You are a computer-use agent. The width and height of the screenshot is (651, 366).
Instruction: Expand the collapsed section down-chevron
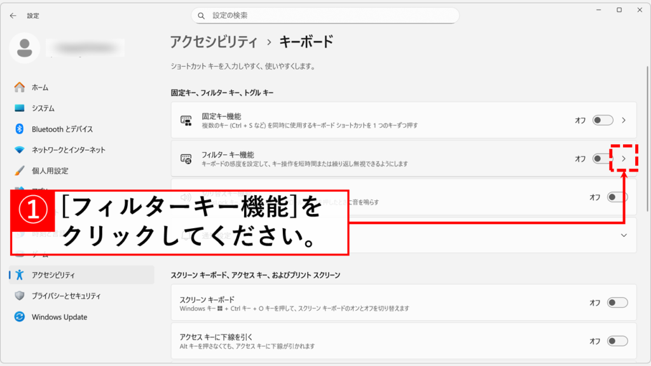point(624,235)
